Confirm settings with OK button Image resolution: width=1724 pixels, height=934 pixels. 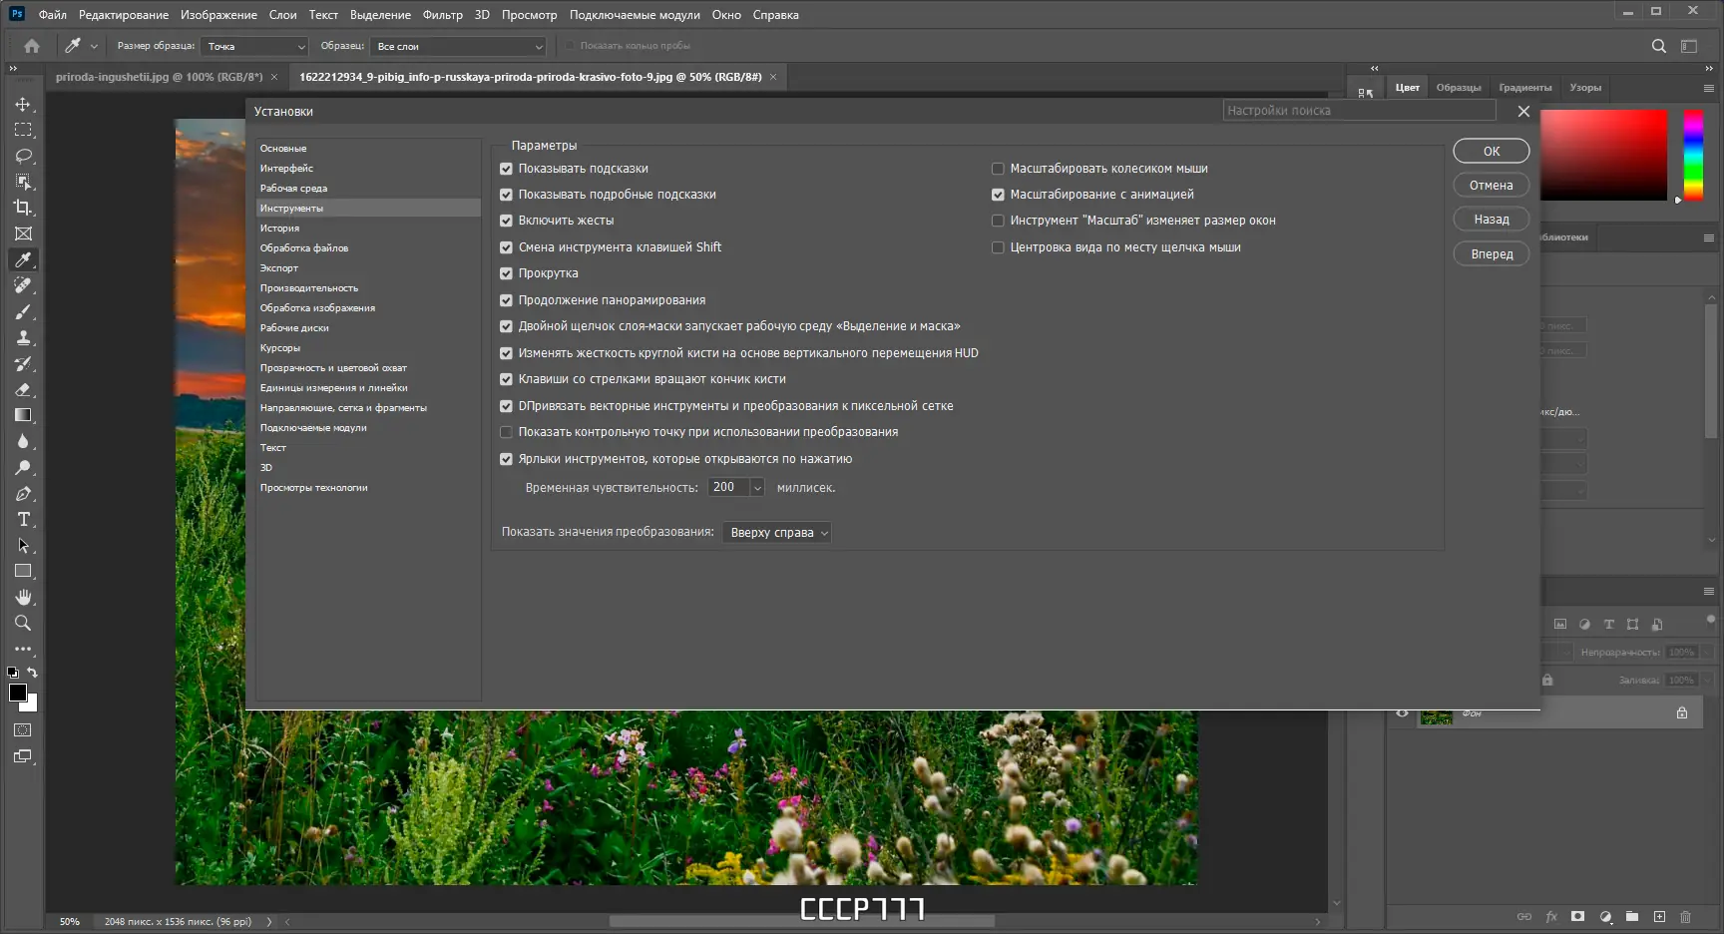[1492, 152]
